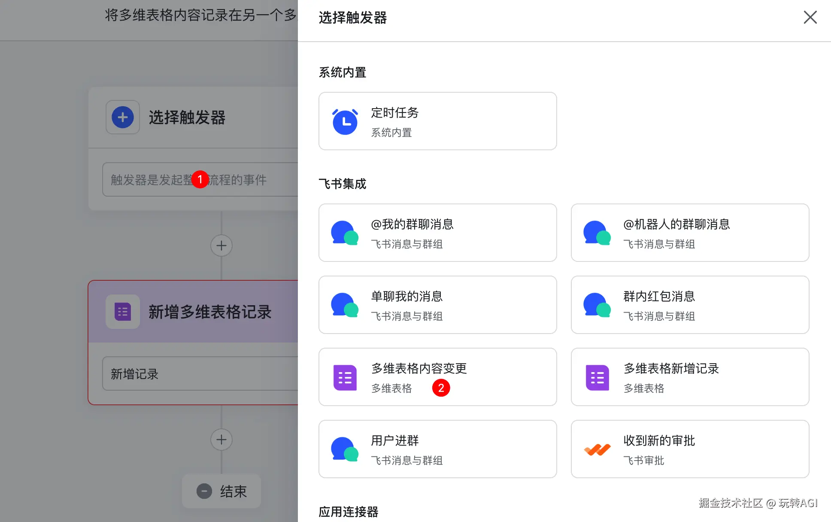Click the purple multi-dimensional table node icon
Screen dimensions: 831x522
[123, 312]
